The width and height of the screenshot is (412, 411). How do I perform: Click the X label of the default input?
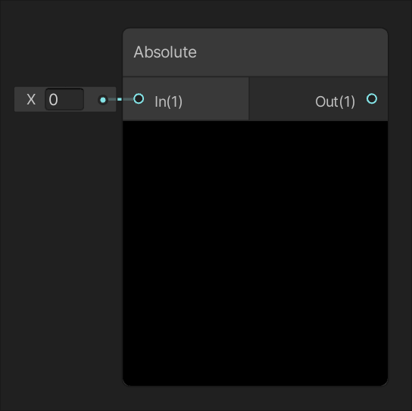(31, 99)
